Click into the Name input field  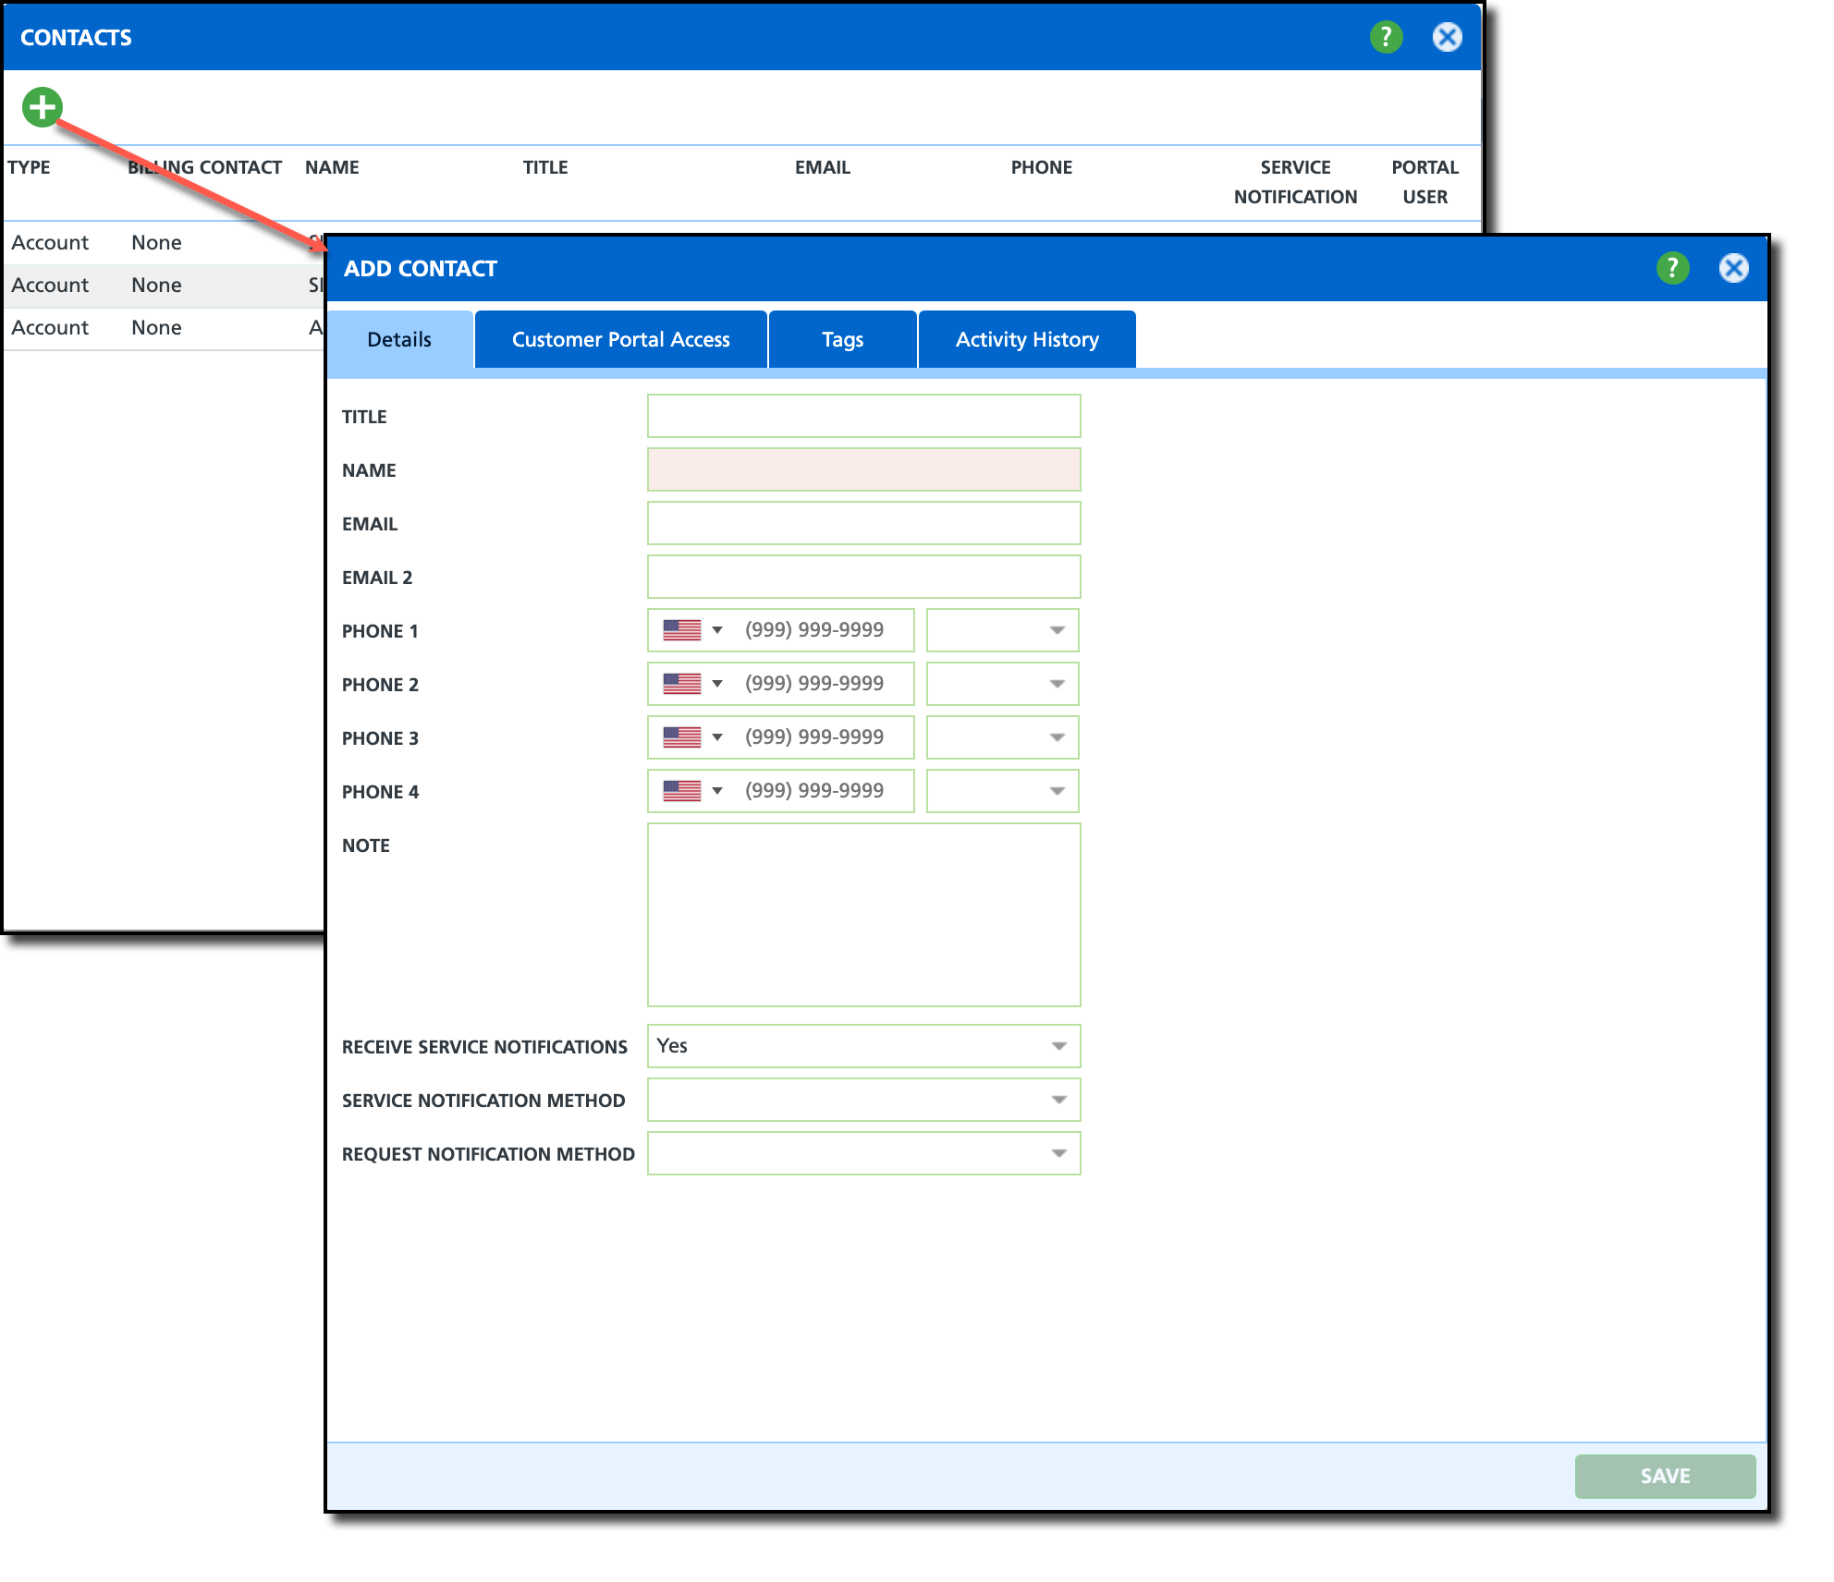click(863, 469)
